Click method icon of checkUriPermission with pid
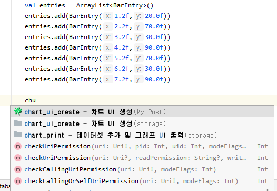277x191 pixels. tap(18, 146)
